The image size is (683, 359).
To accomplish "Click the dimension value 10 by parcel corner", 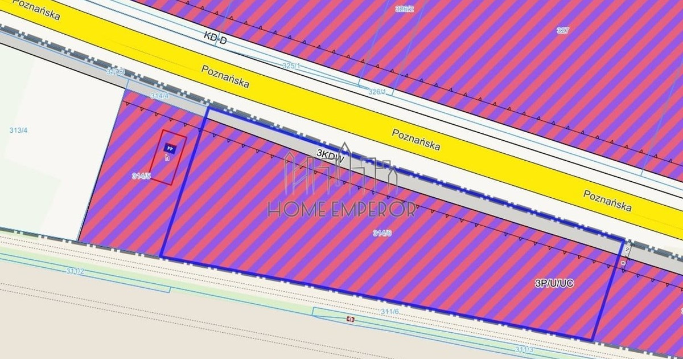I will tap(628, 250).
